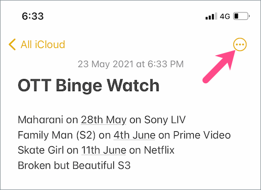Open the 28th May date link
Screen dimensions: 261x190
click(104, 120)
